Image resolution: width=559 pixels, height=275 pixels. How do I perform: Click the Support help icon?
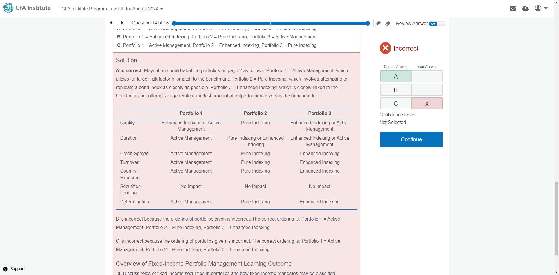tap(5, 269)
